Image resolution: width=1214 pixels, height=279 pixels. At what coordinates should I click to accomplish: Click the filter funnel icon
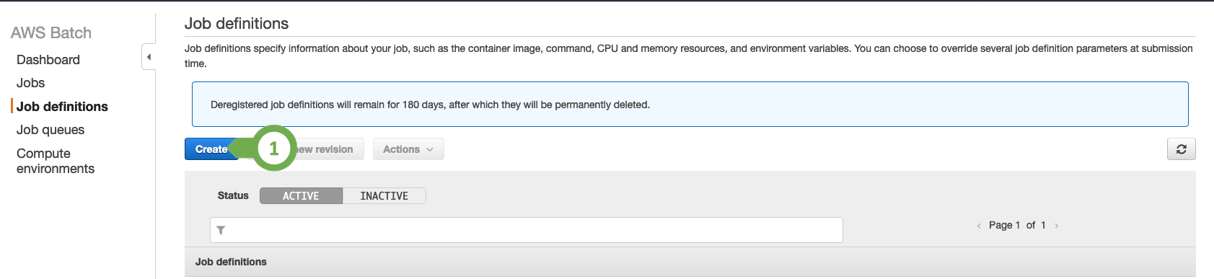pyautogui.click(x=221, y=230)
